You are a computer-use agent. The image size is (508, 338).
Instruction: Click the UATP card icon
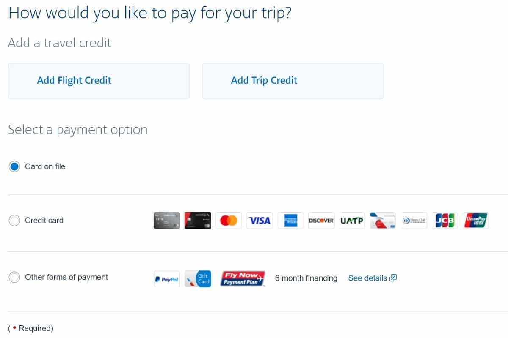(x=352, y=221)
